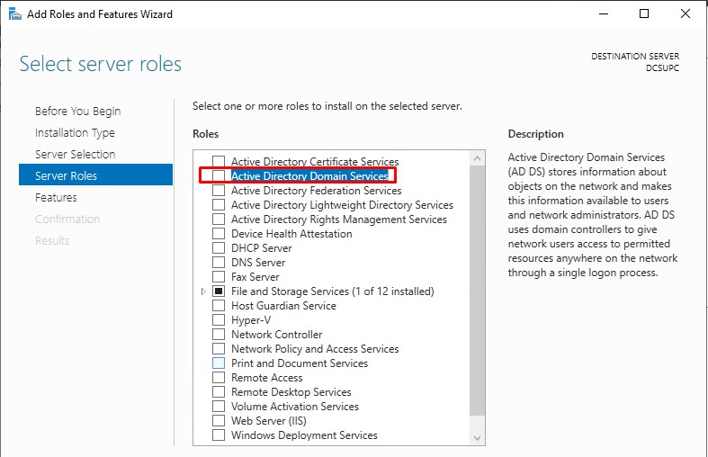This screenshot has height=457, width=708.
Task: Tick the DHCP Server checkbox
Action: (x=219, y=248)
